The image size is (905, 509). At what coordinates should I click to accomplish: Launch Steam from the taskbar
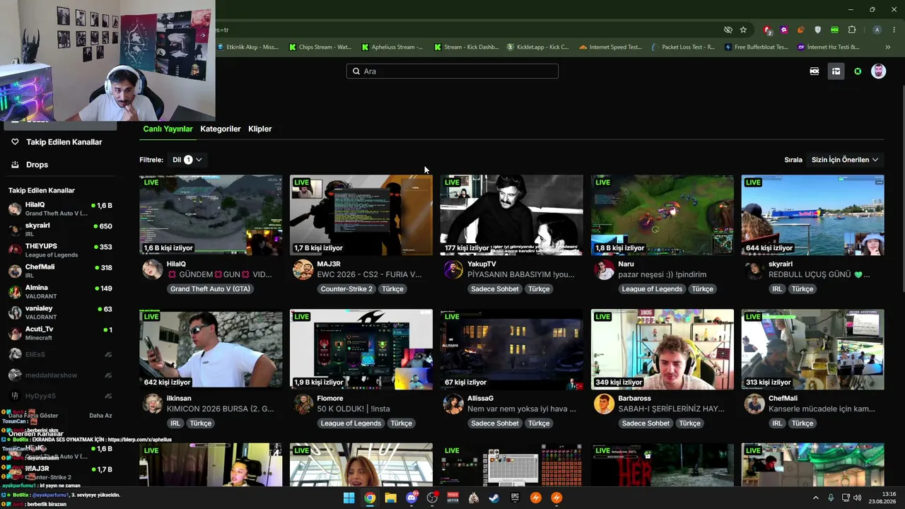point(494,498)
